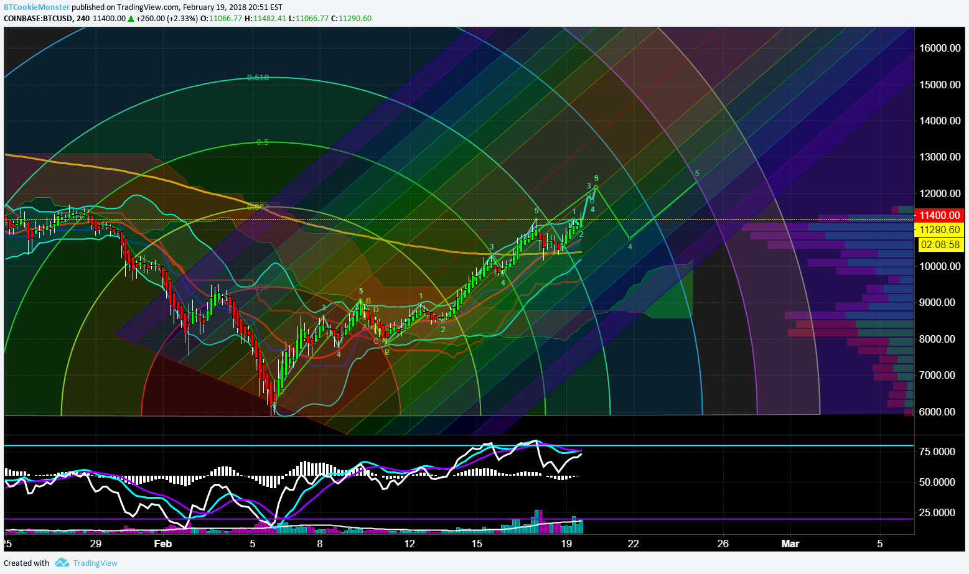Click the green up-arrow change indicator
This screenshot has height=574, width=969.
click(x=131, y=18)
